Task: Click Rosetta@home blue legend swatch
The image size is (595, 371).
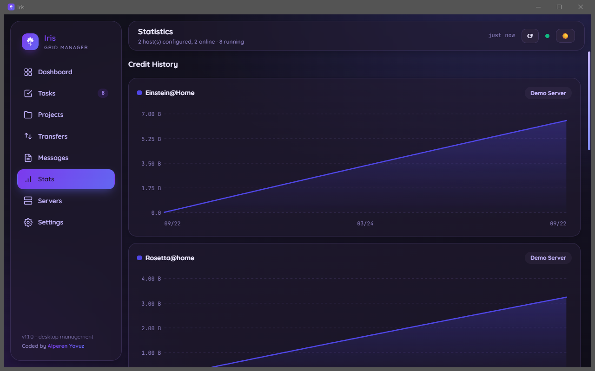Action: tap(139, 258)
